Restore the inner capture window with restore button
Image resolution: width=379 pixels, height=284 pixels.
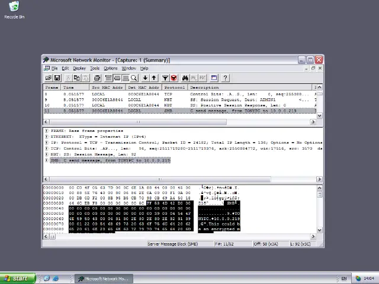313,69
